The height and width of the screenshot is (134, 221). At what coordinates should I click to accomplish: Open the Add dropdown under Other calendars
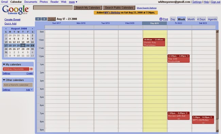tap(29, 90)
